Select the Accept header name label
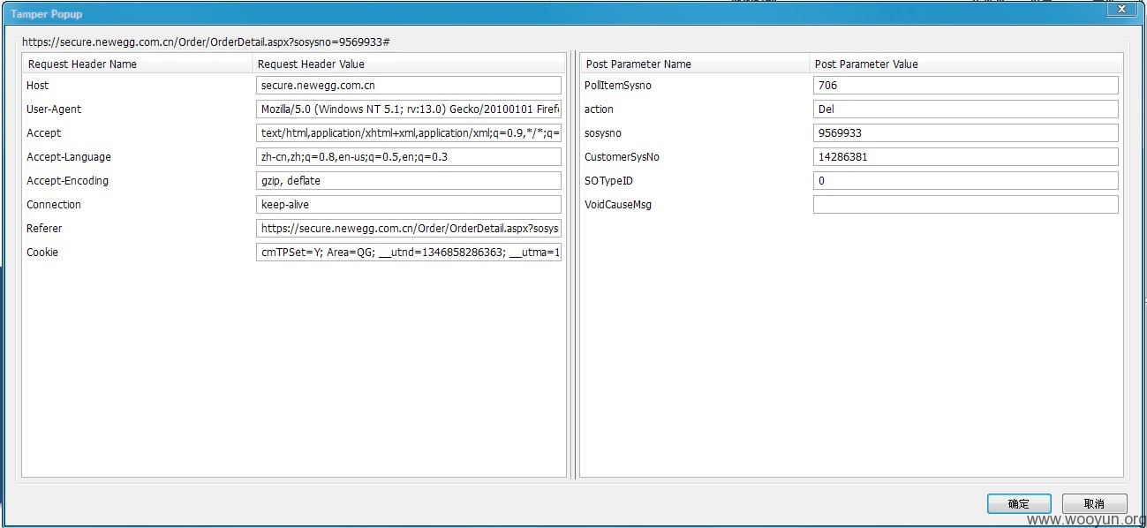Screen dimensions: 1147x528 point(44,133)
